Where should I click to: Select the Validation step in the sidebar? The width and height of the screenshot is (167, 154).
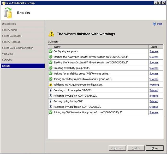point(8,54)
